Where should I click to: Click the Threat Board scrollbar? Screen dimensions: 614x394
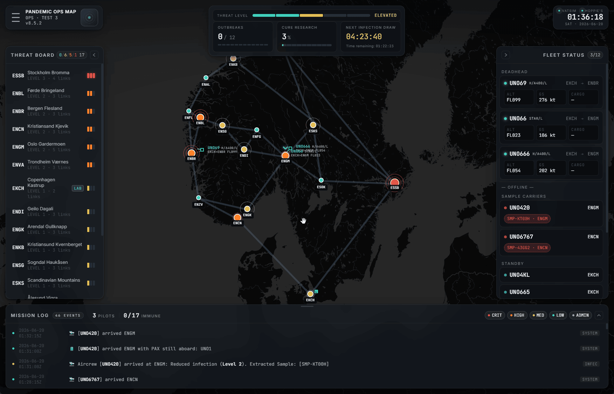point(102,149)
